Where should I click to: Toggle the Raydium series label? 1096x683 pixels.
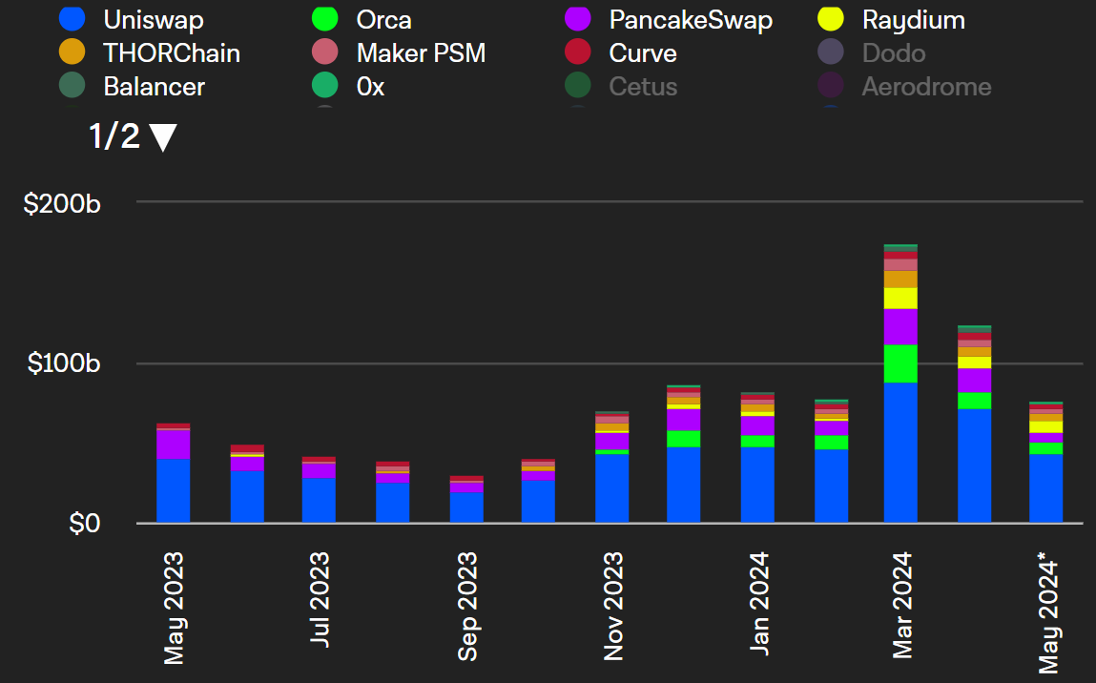(x=914, y=20)
